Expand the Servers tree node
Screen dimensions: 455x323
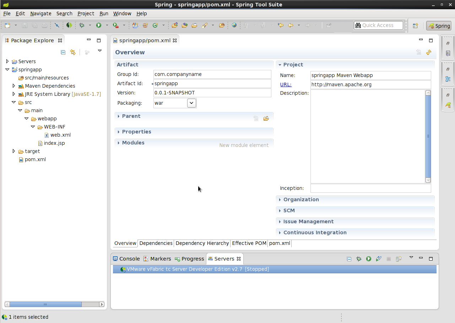(7, 61)
